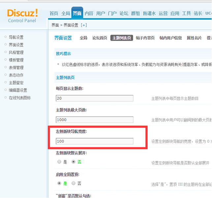Open 主题鉴定 in the sidebar

click(16, 83)
